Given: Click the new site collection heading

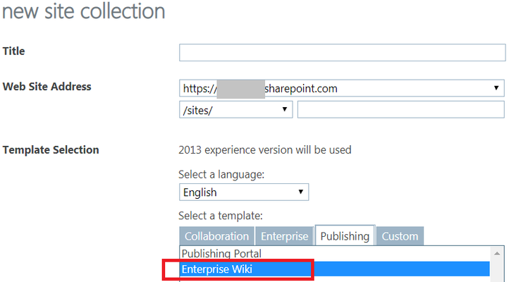Looking at the screenshot, I should [83, 11].
